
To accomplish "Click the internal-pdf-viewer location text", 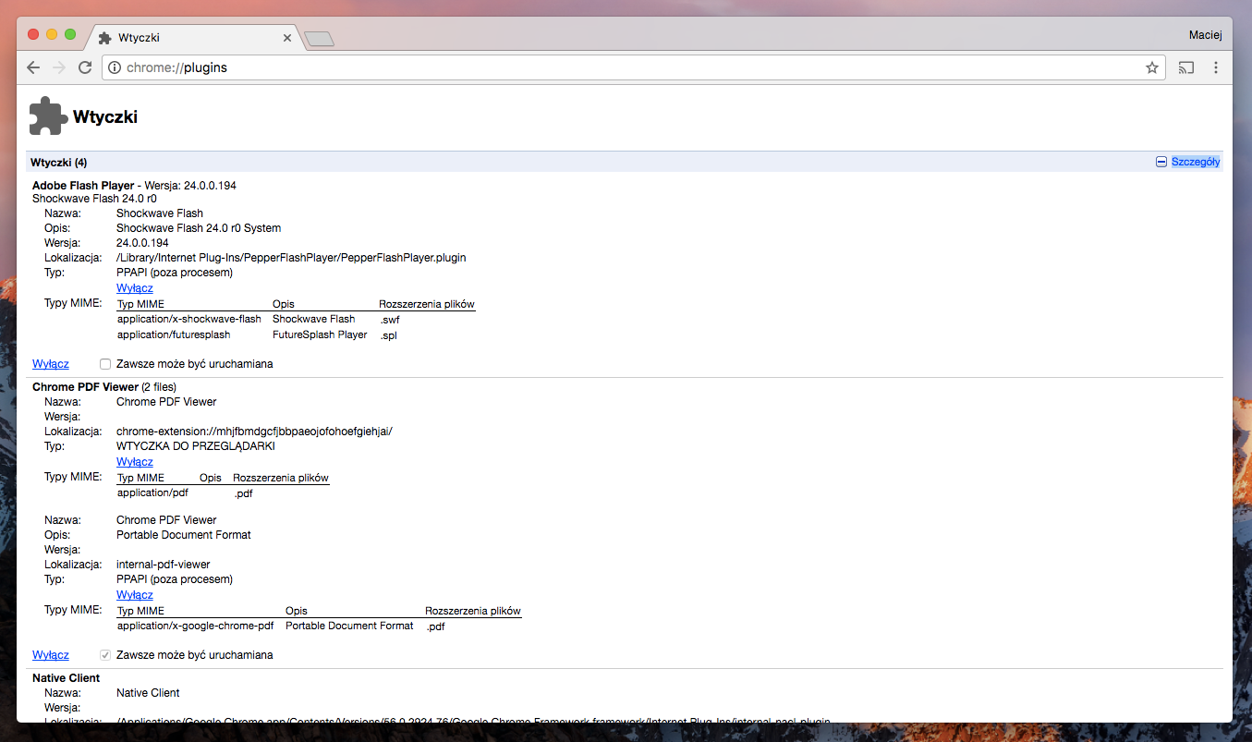I will coord(164,565).
